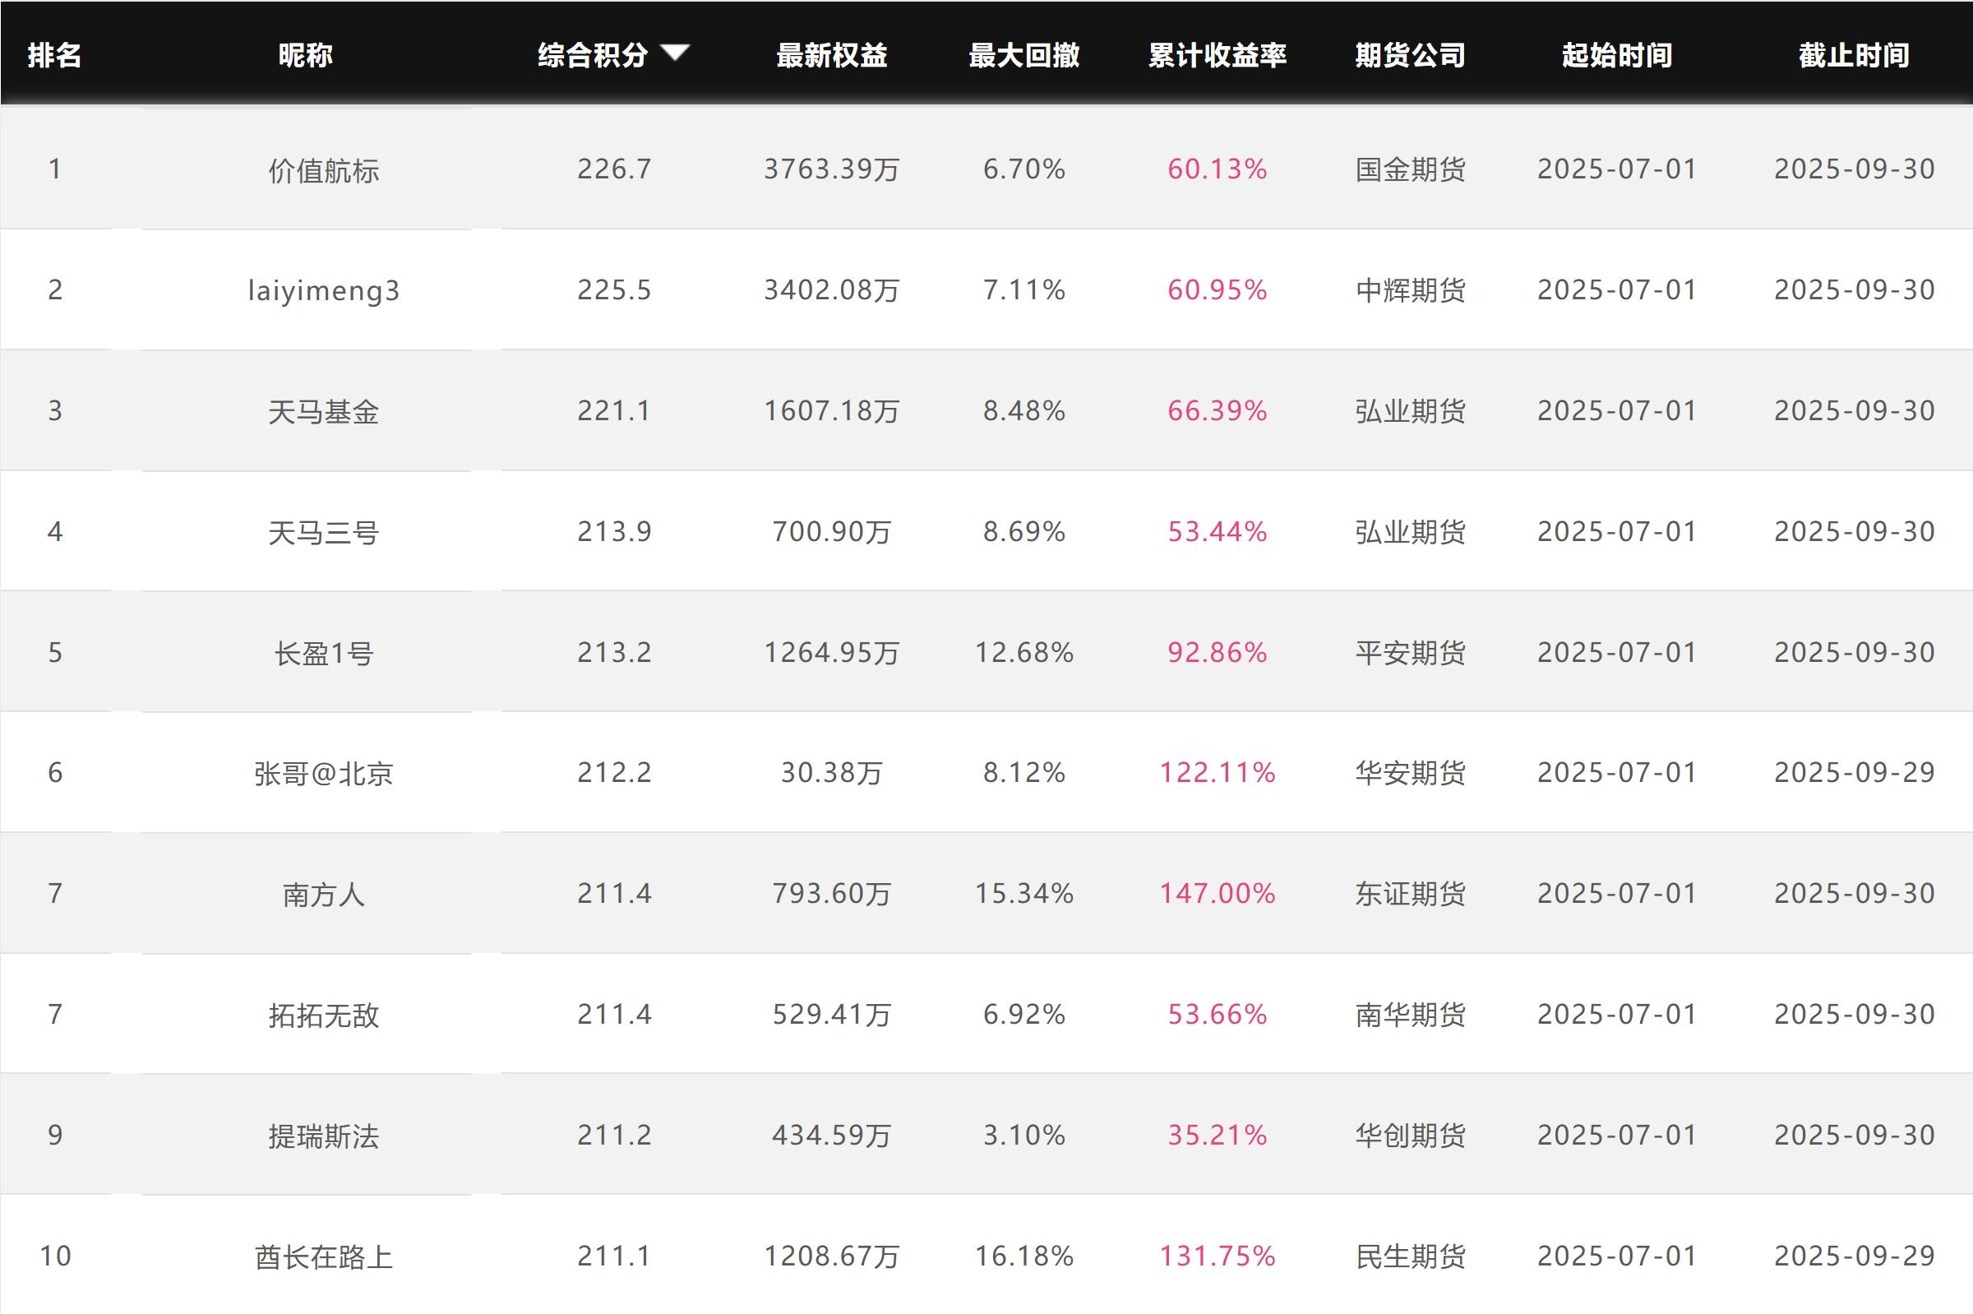The width and height of the screenshot is (1973, 1314).
Task: Click futures company 华安期货
Action: click(x=1411, y=773)
